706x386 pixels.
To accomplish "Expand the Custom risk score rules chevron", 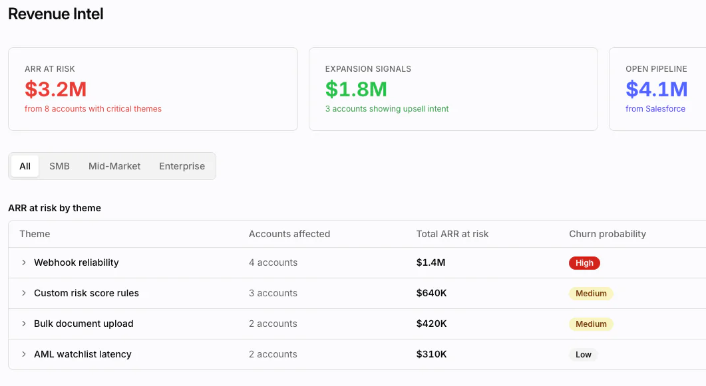I will 24,293.
